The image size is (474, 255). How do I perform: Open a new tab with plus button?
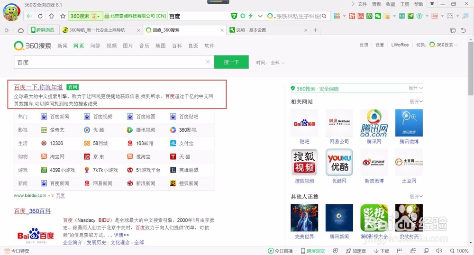316,30
